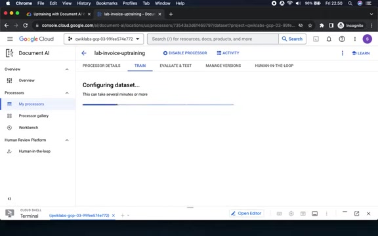The width and height of the screenshot is (378, 236).
Task: Open macOS Wi-Fi status menu
Action: point(290,3)
